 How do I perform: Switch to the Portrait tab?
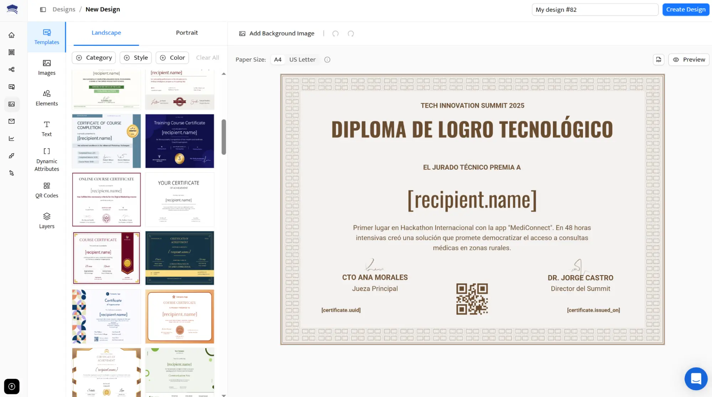click(x=187, y=33)
